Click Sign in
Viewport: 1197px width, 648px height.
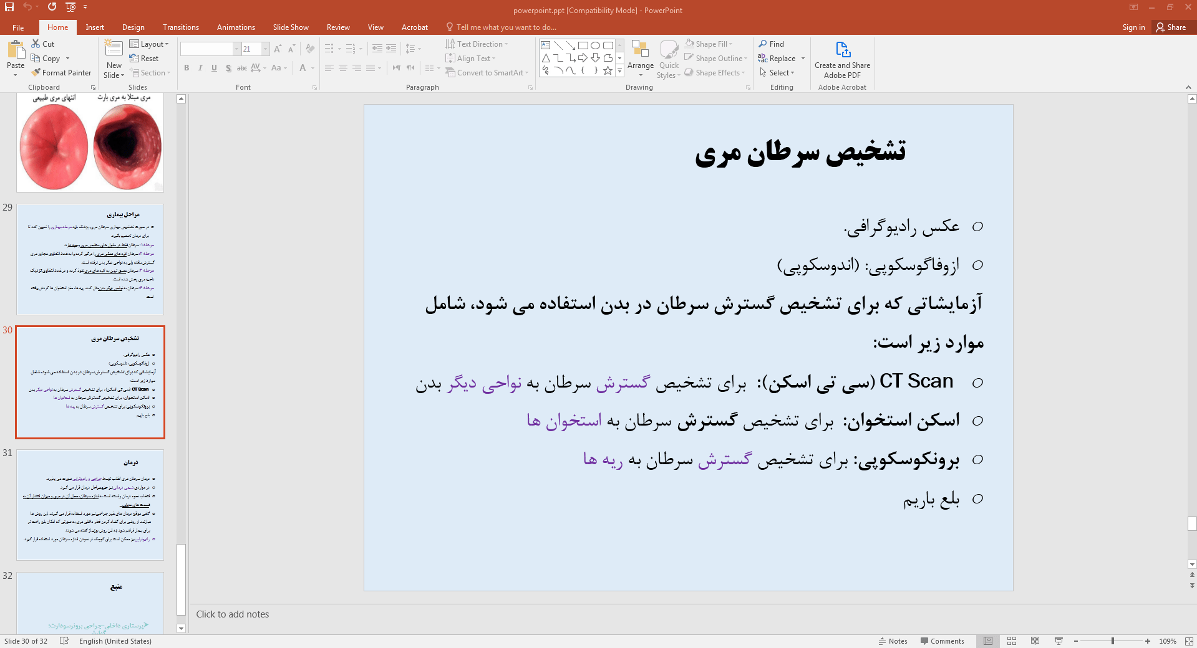pyautogui.click(x=1133, y=27)
